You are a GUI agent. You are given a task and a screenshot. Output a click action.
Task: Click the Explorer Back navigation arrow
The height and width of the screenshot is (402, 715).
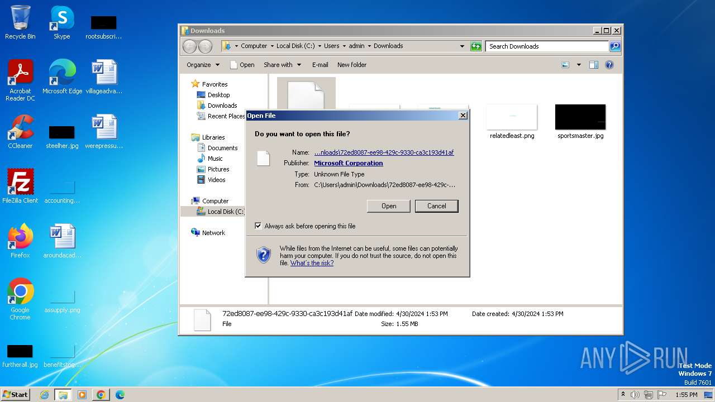coord(190,46)
